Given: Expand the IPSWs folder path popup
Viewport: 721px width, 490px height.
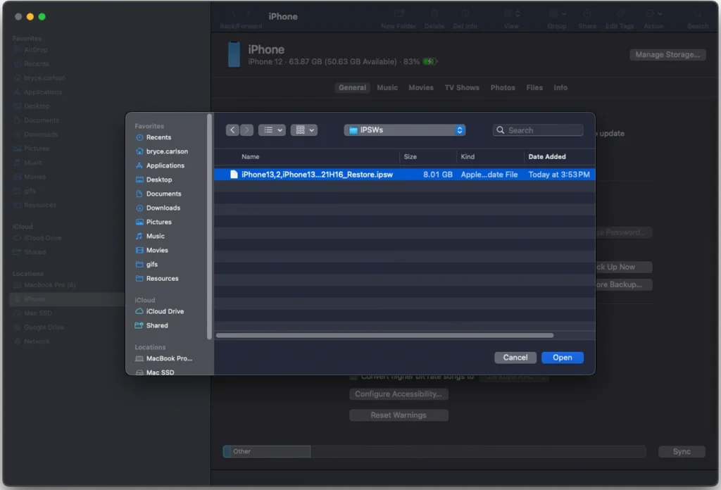Looking at the screenshot, I should pos(405,130).
